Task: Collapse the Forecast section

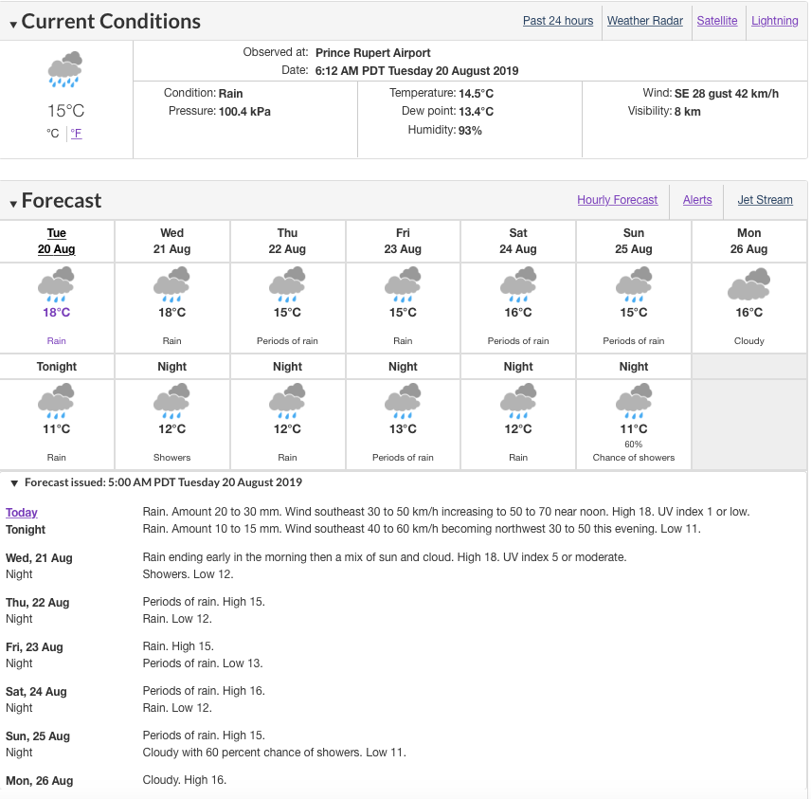Action: (x=12, y=200)
